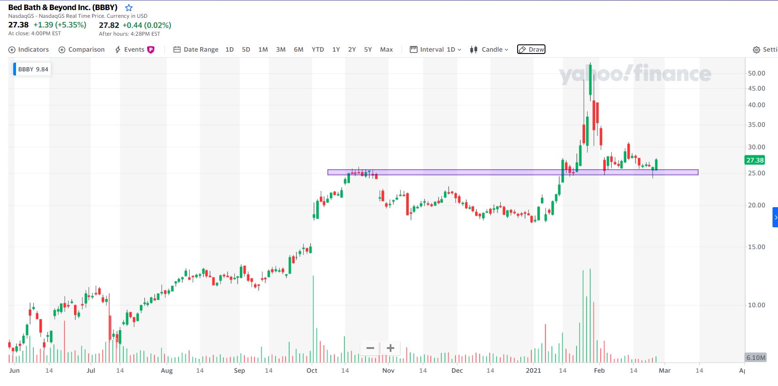Click the 2021 label on the time axis
Screen dimensions: 778x386
pyautogui.click(x=533, y=370)
